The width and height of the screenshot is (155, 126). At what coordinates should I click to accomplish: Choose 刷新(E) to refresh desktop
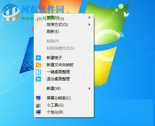click(x=64, y=32)
